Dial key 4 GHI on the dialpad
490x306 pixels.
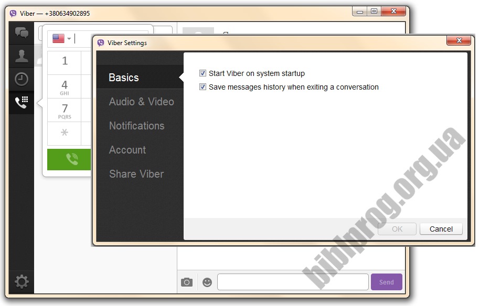65,87
